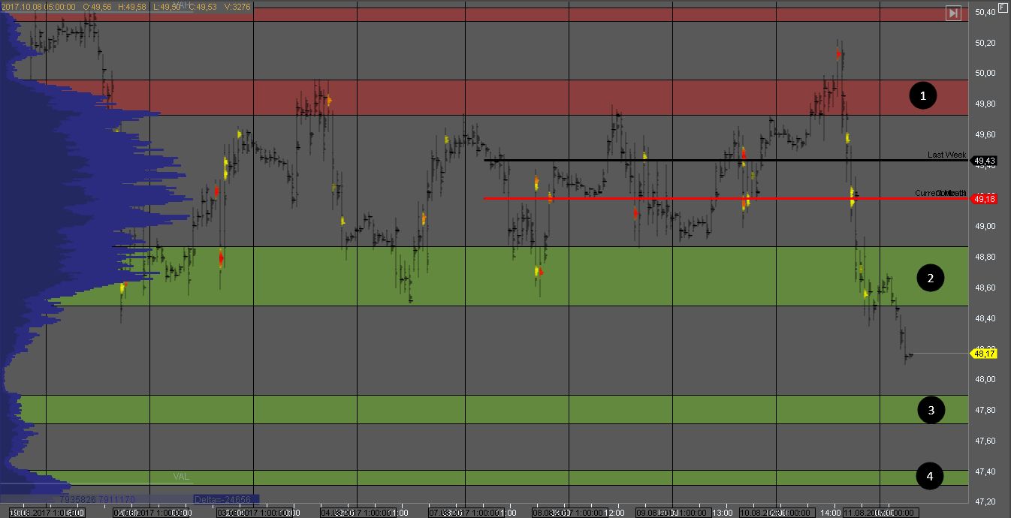The image size is (1011, 518).
Task: Click the 50,40 price on the scale
Action: click(985, 12)
